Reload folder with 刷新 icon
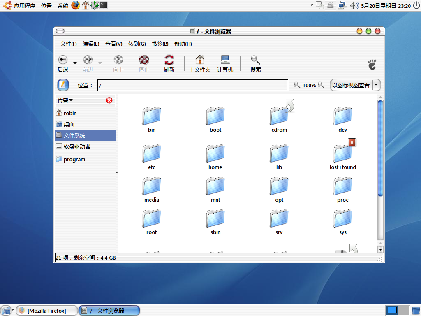The image size is (421, 316). coord(169,60)
